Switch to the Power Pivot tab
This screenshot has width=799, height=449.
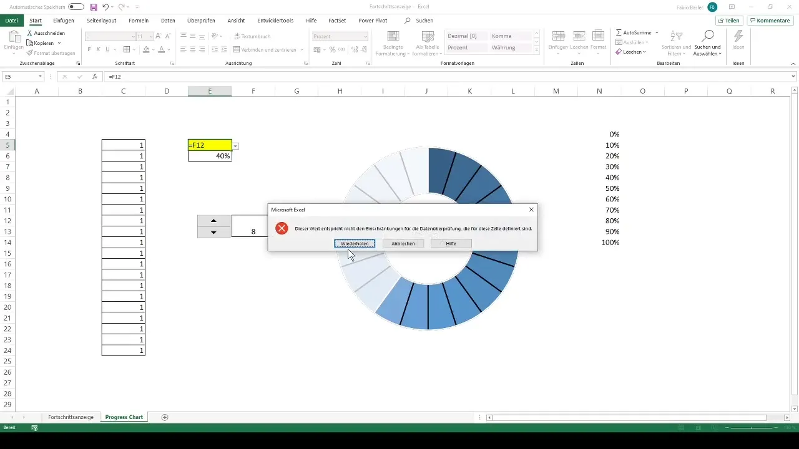(373, 21)
